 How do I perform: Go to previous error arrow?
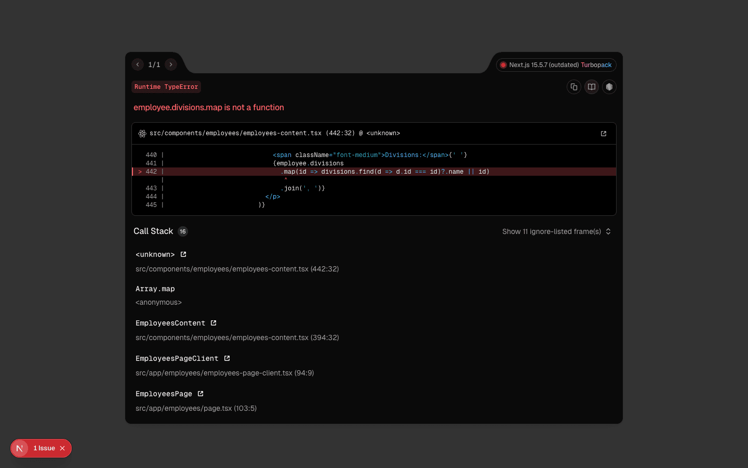pyautogui.click(x=138, y=64)
